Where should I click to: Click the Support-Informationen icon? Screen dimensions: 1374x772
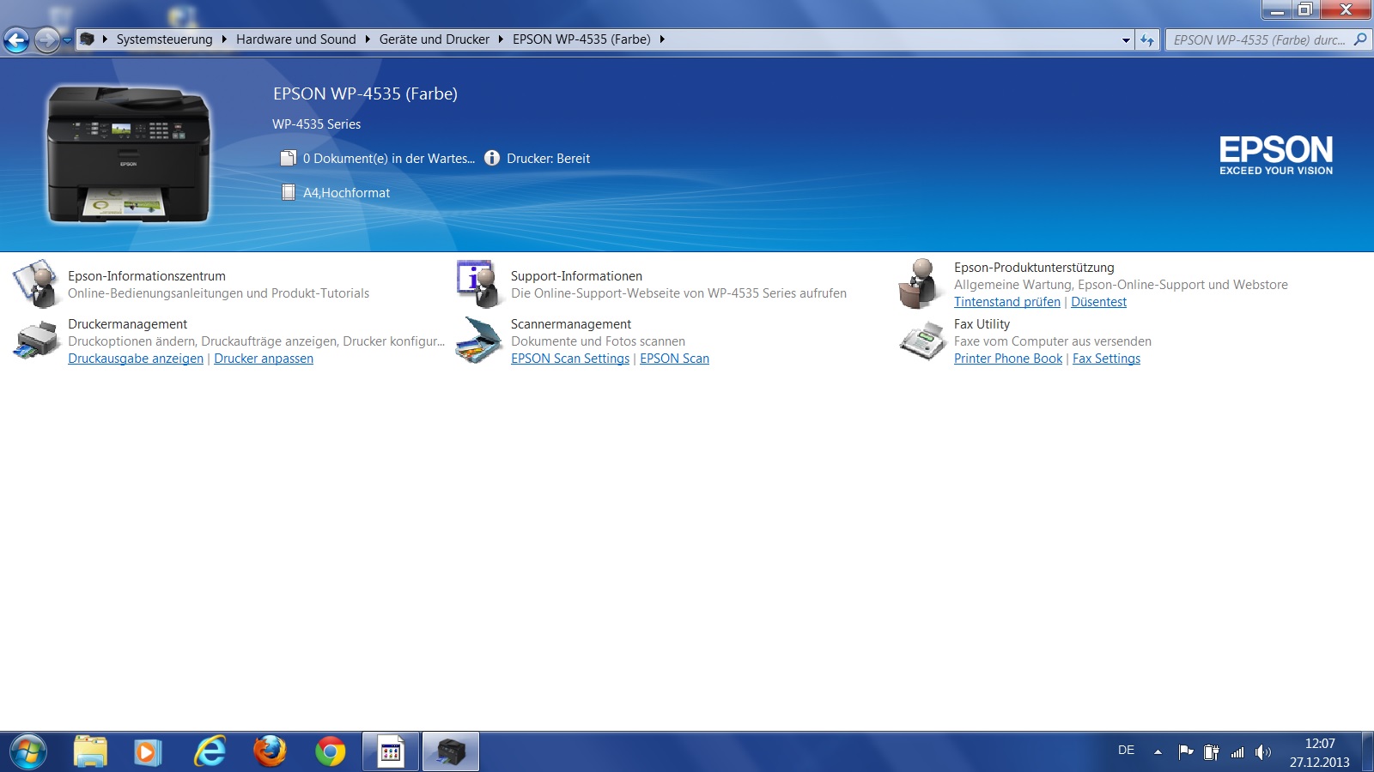coord(478,284)
